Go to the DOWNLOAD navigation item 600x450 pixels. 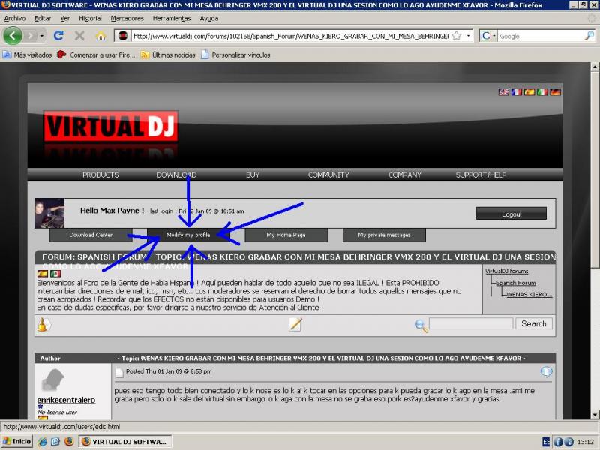[x=176, y=175]
